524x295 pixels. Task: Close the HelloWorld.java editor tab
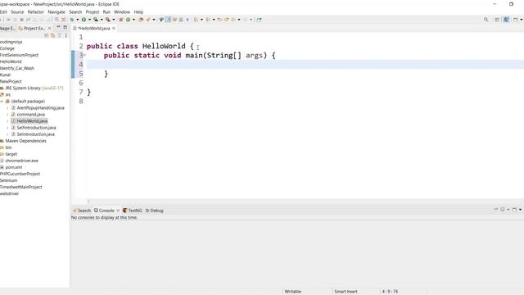click(114, 29)
